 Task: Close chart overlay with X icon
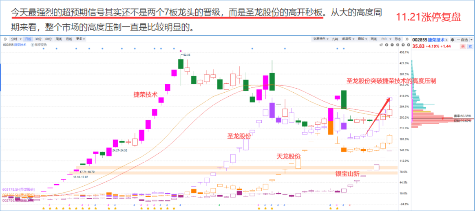tap(409, 45)
